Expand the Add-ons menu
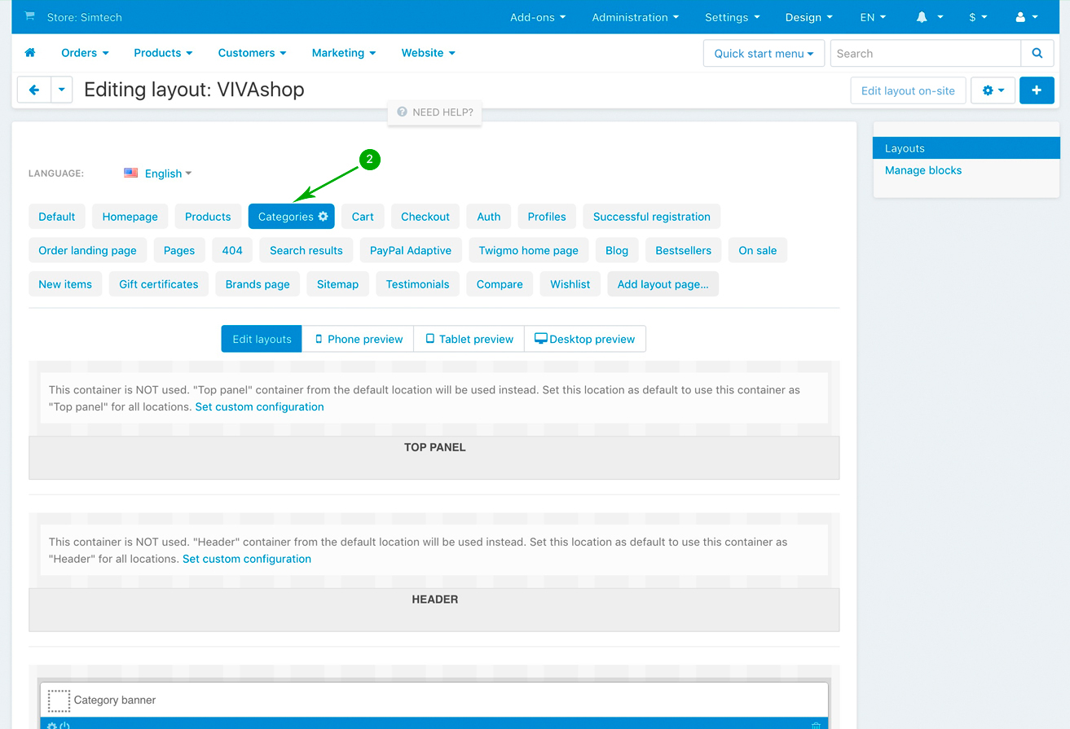 coord(537,17)
